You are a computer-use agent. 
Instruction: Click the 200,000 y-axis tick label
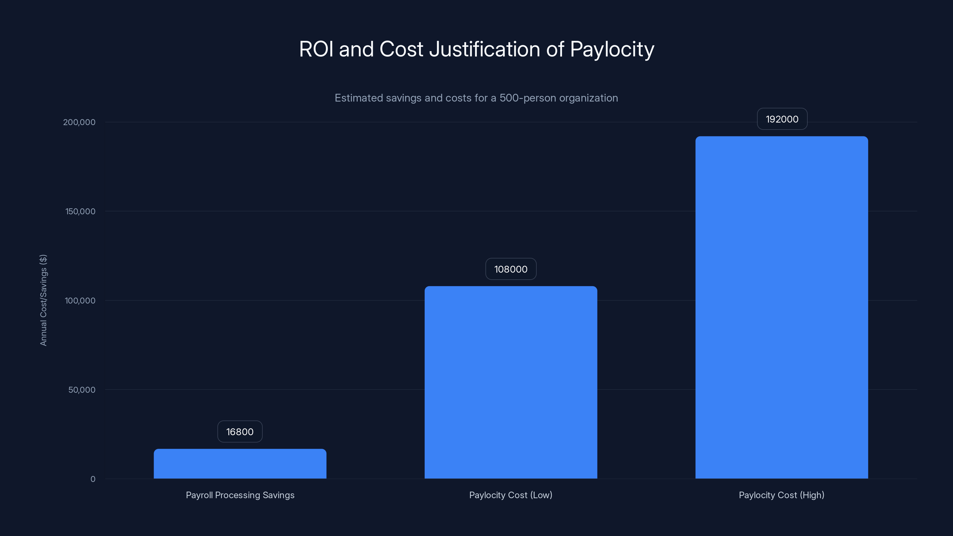(79, 122)
